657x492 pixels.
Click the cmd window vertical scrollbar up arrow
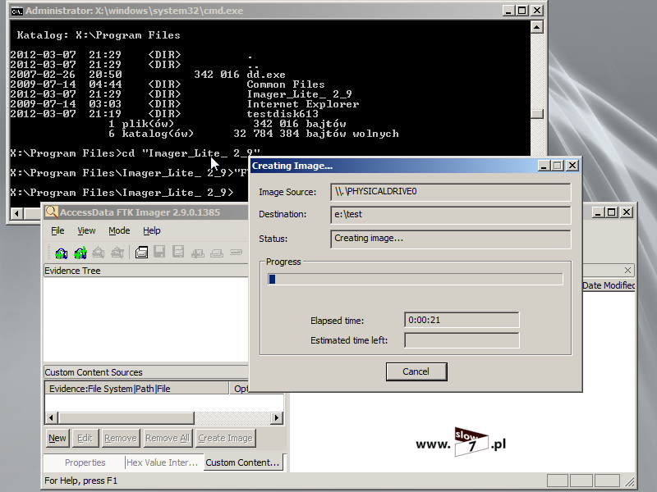coord(537,27)
